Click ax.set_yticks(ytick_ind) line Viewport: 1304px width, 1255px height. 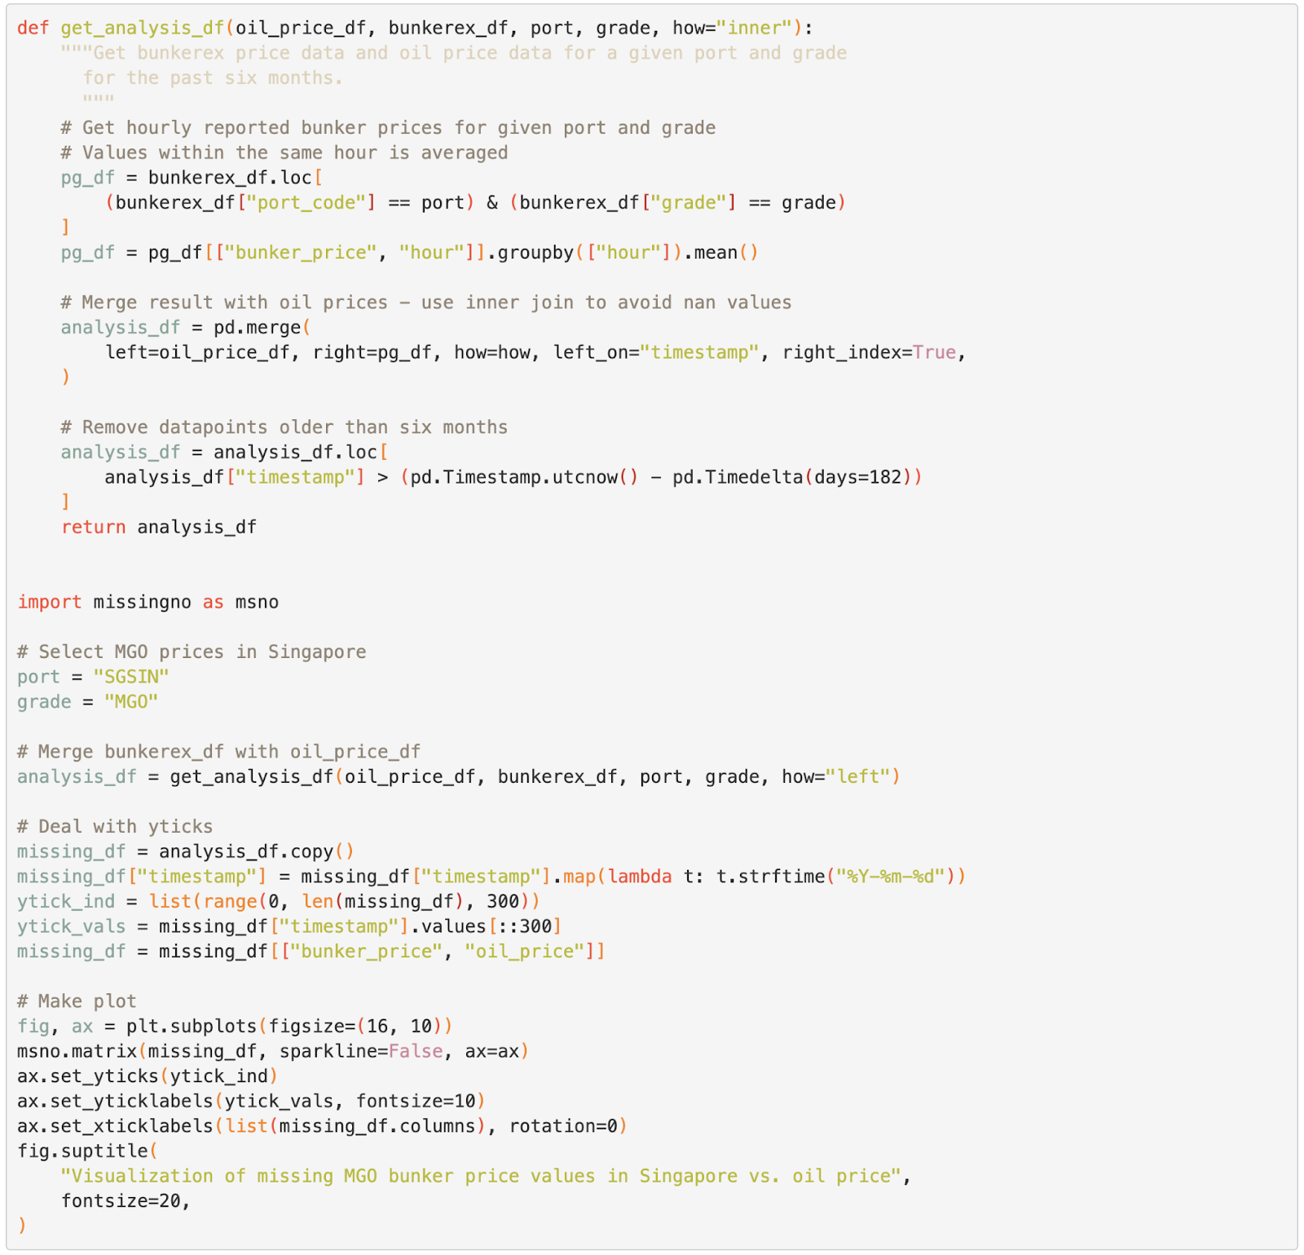(148, 1076)
